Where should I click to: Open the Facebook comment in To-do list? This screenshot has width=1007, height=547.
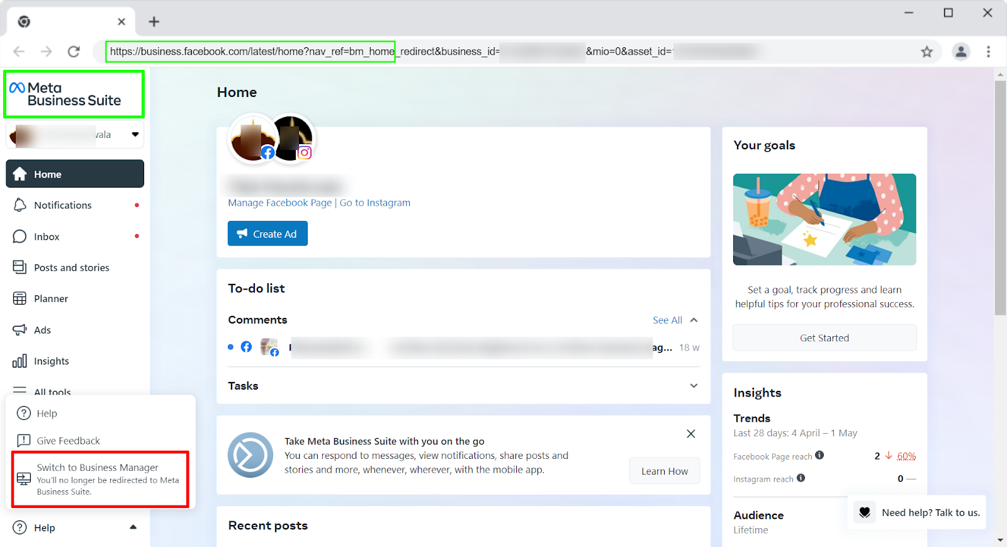coord(464,347)
